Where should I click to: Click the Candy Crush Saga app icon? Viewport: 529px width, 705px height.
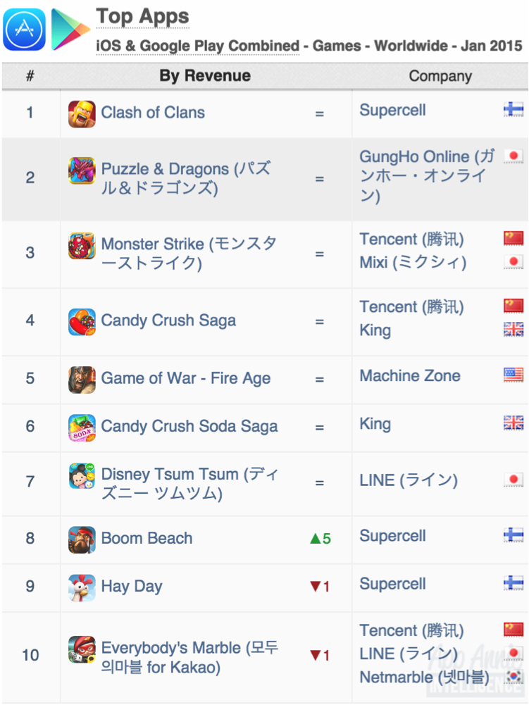82,322
